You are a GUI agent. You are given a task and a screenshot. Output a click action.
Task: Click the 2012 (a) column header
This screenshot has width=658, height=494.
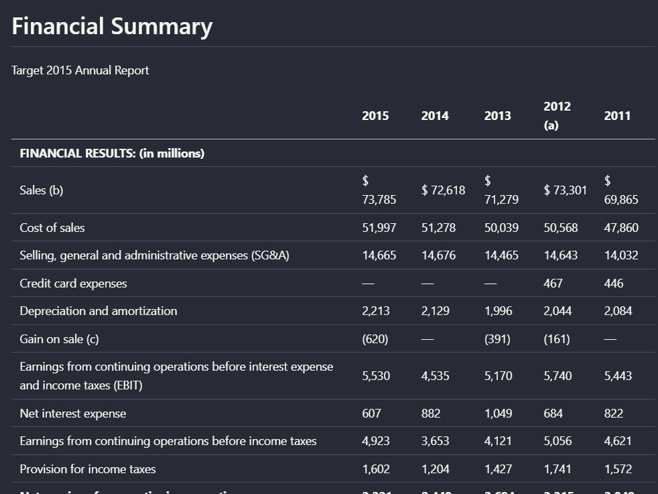tap(557, 116)
